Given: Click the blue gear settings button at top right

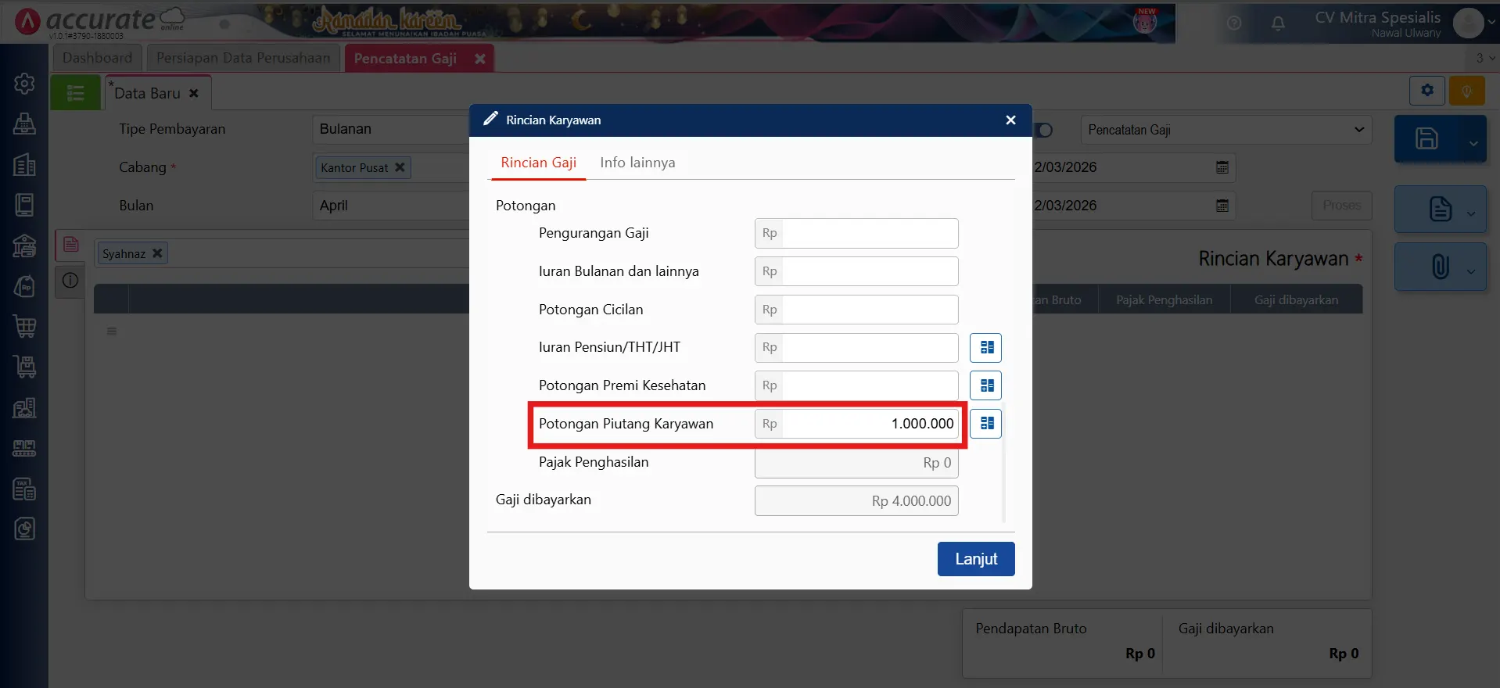Looking at the screenshot, I should 1427,91.
